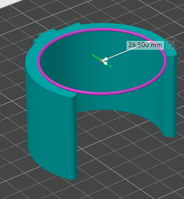Screen dimensions: 184x199
Task: Click the gray center point of the circle
Action: pyautogui.click(x=101, y=61)
